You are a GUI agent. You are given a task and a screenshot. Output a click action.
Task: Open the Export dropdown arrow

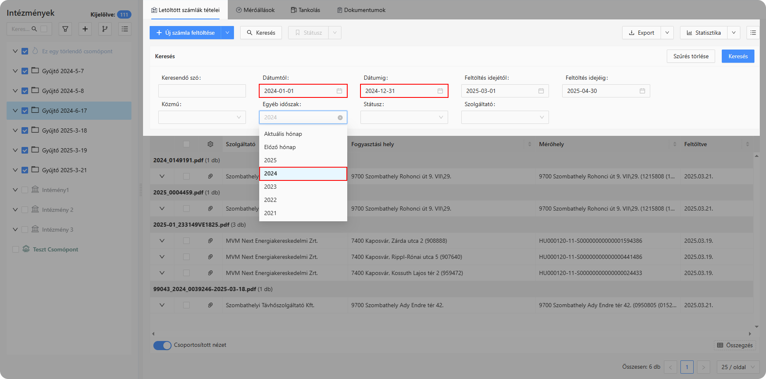coord(667,33)
